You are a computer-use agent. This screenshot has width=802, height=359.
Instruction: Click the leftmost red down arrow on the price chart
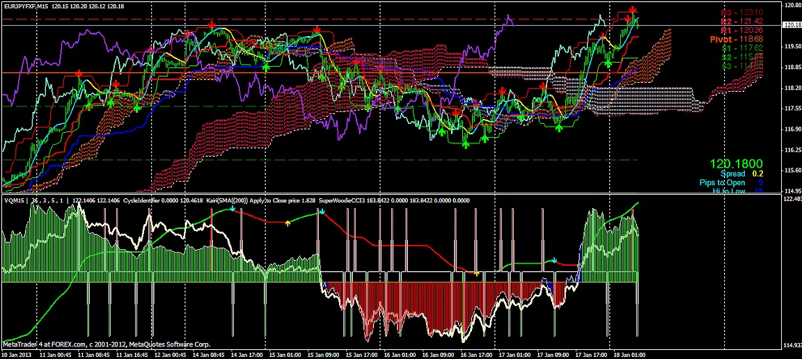79,73
